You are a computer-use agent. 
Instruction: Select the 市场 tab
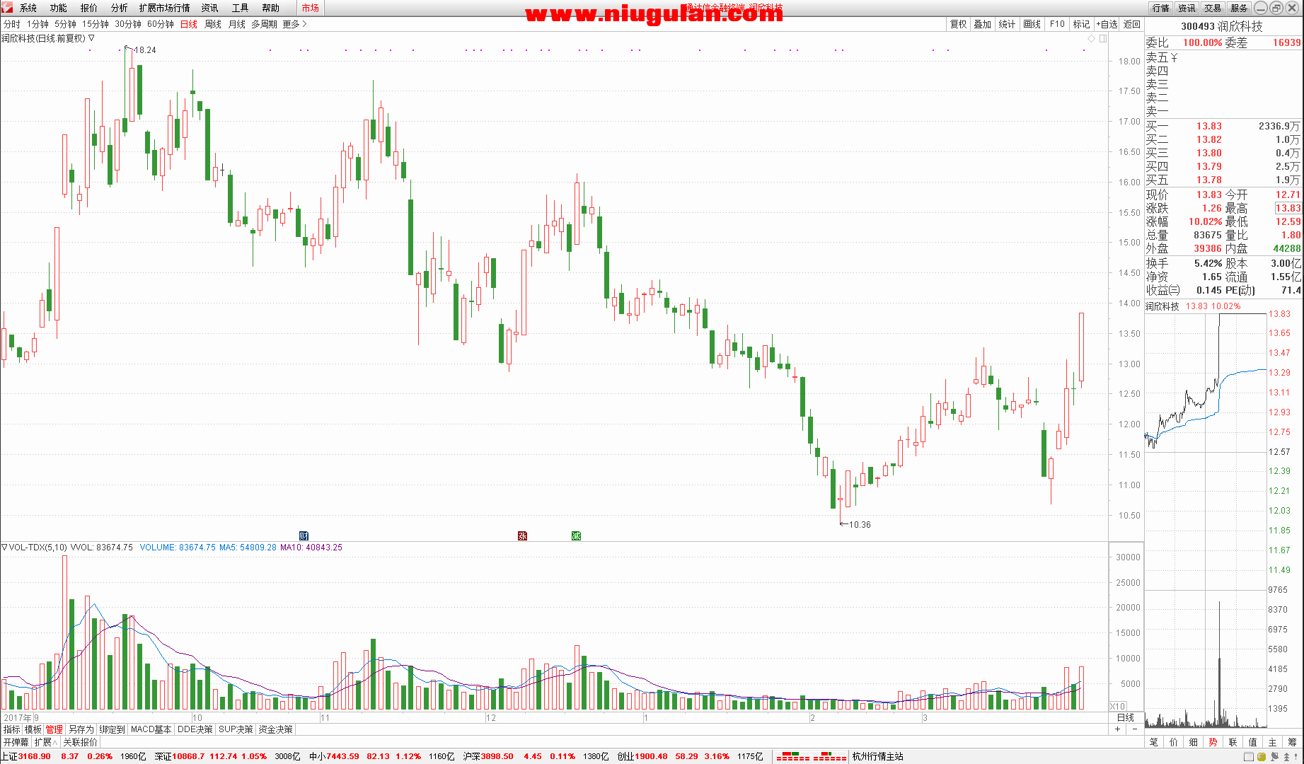click(310, 8)
